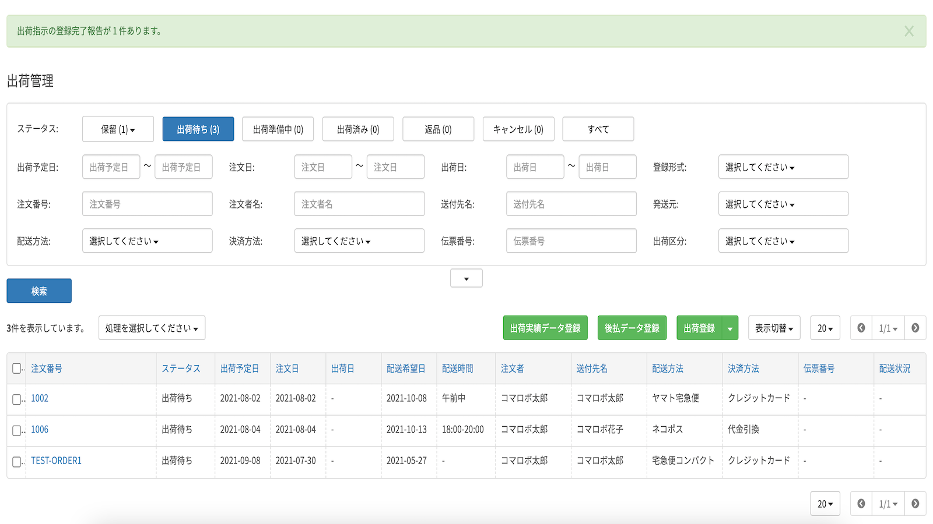Open order TEST-ORDER1 link
The height and width of the screenshot is (524, 933).
(56, 461)
